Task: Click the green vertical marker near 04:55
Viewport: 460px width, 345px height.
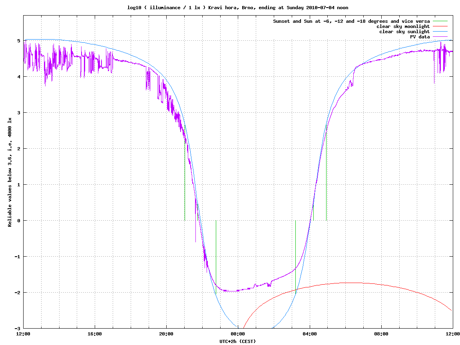Action: [326, 173]
